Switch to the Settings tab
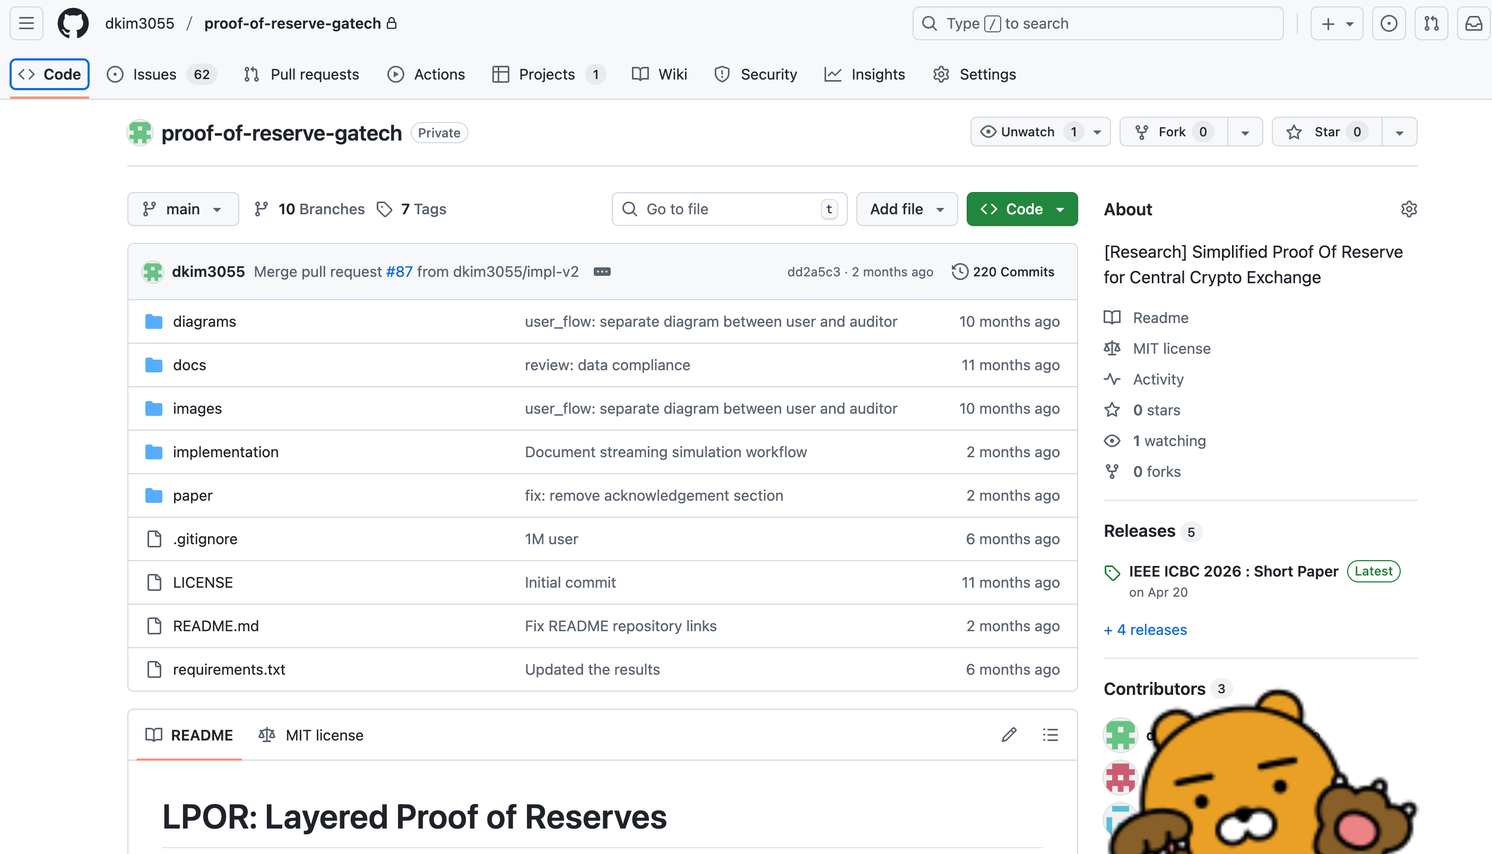1492x854 pixels. click(x=975, y=74)
